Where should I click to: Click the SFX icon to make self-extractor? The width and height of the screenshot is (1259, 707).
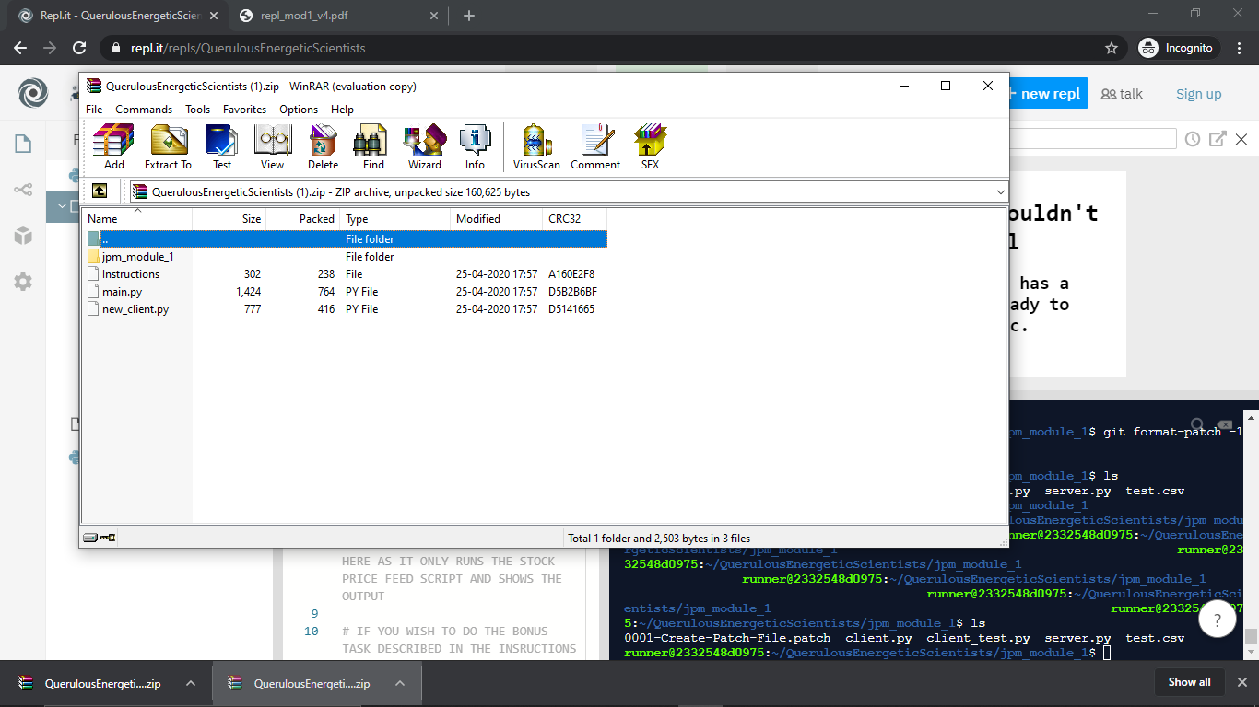(649, 145)
